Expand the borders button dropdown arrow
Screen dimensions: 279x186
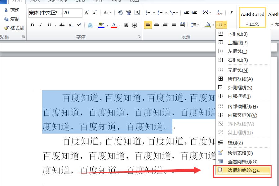(225, 25)
